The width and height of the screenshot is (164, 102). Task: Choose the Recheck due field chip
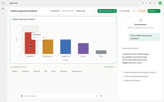pyautogui.click(x=77, y=71)
